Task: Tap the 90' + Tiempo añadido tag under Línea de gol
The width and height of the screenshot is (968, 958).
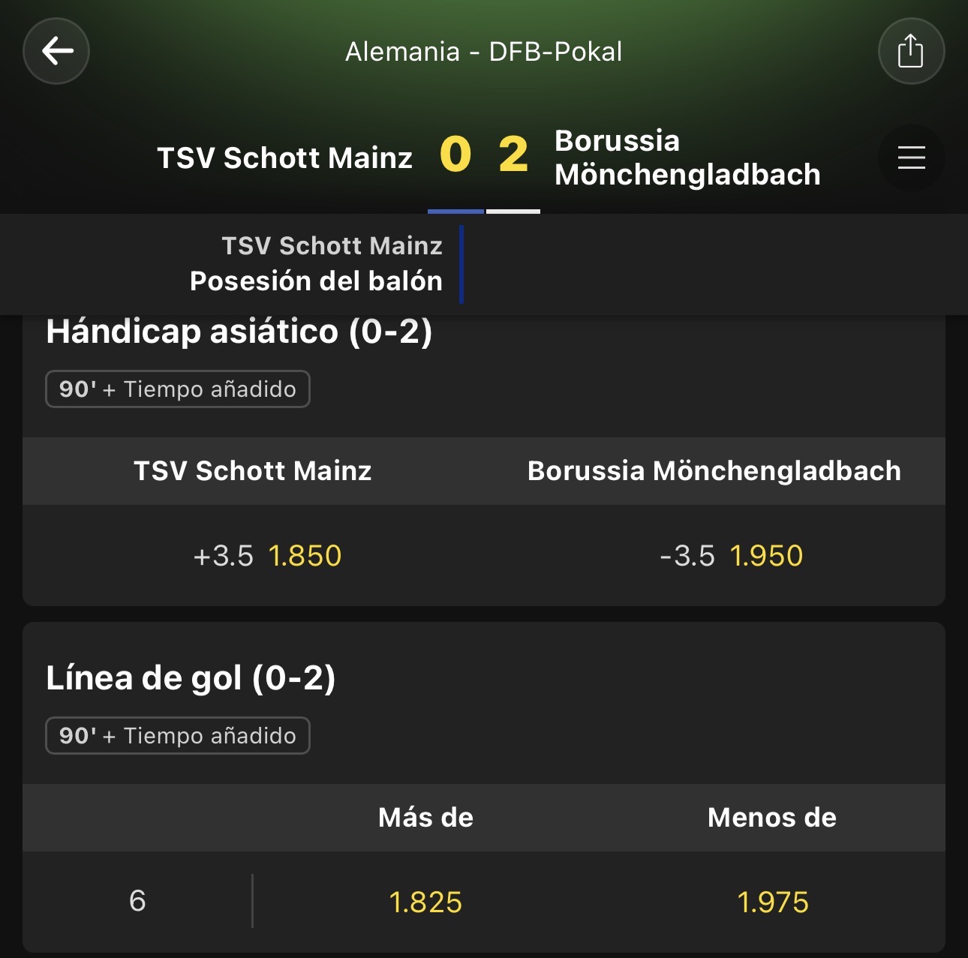Action: coord(178,736)
